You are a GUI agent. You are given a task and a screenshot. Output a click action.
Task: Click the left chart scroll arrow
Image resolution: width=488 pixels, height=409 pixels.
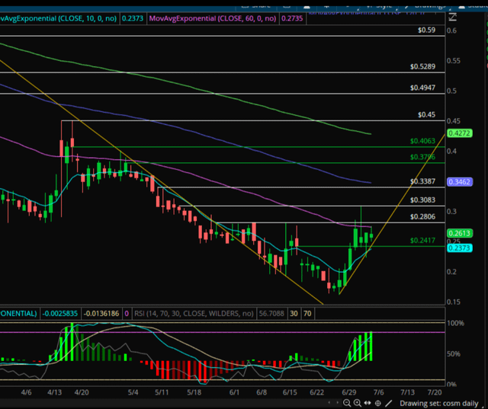pos(329,403)
